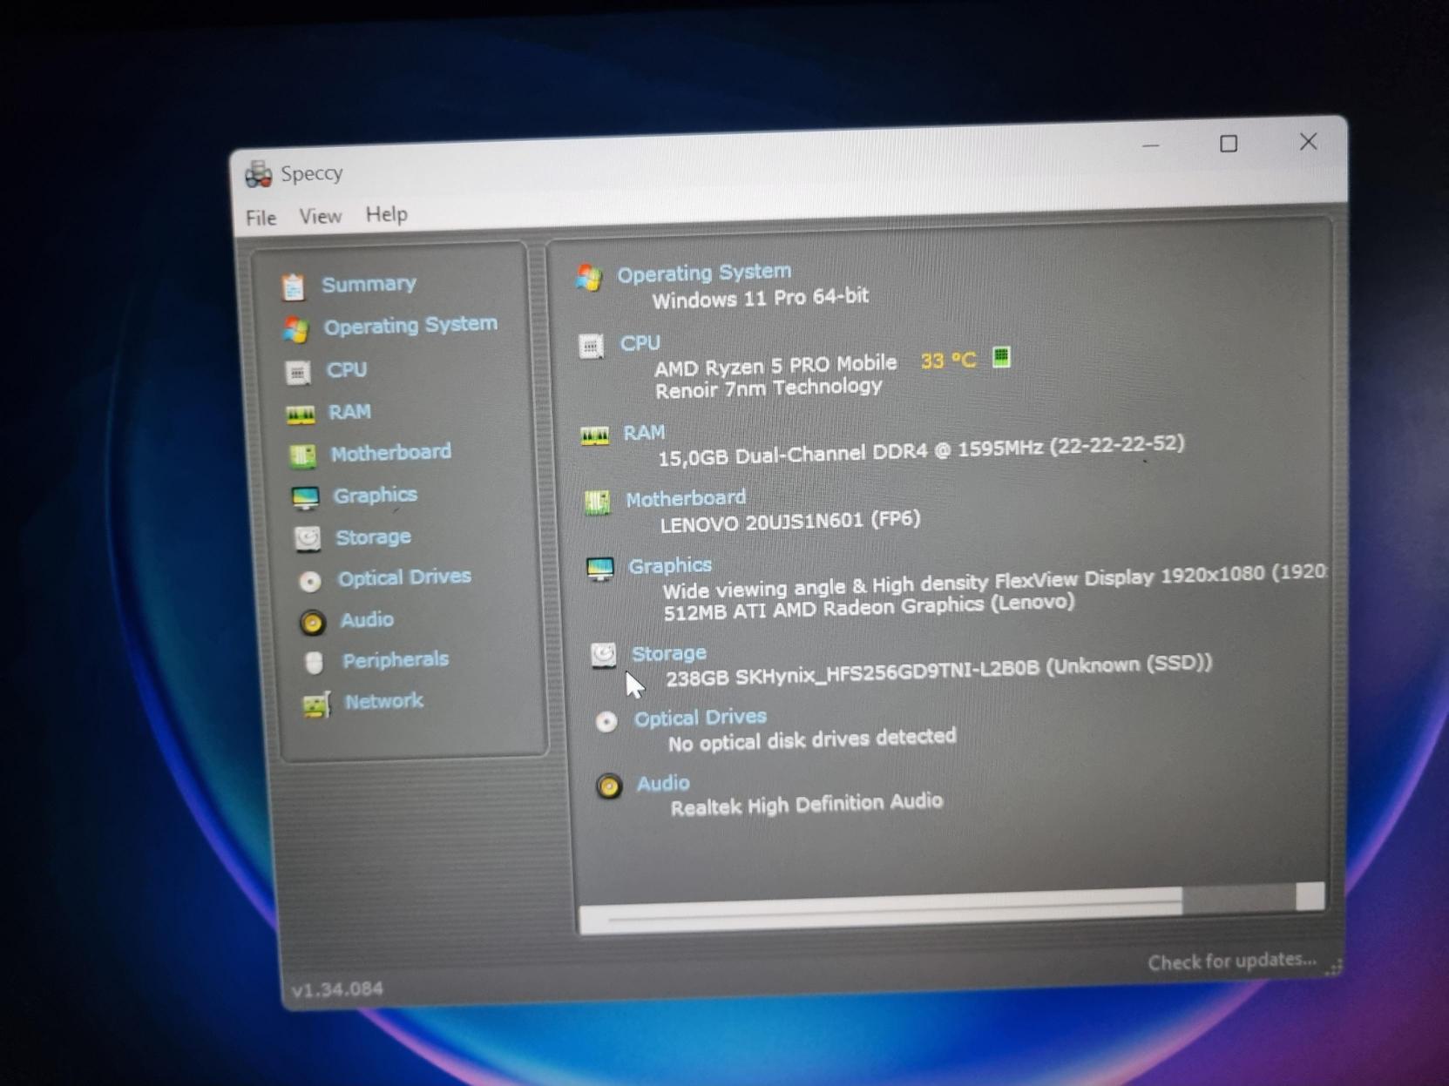Select Peripherals in the sidebar list
This screenshot has width=1449, height=1086.
[396, 661]
